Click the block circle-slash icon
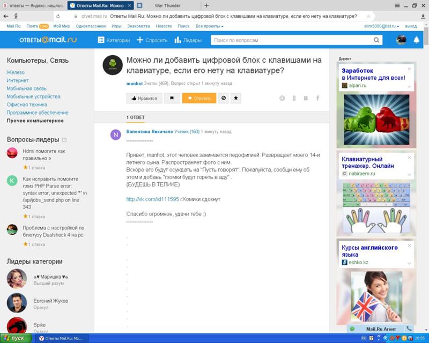 click(x=224, y=98)
